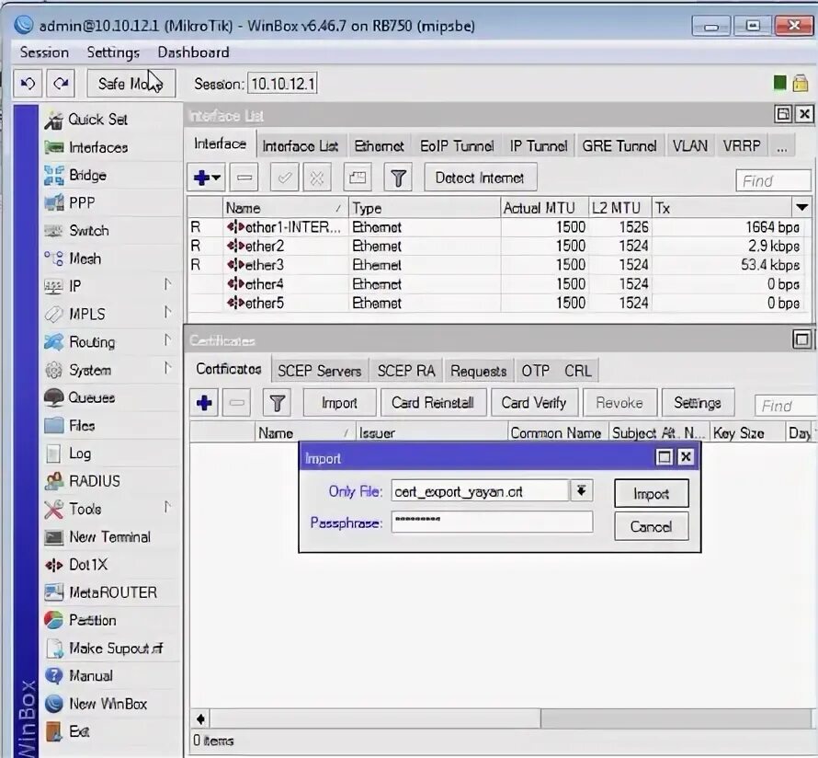This screenshot has height=758, width=818.
Task: Click the lock icon in the toolbar
Action: 801,84
